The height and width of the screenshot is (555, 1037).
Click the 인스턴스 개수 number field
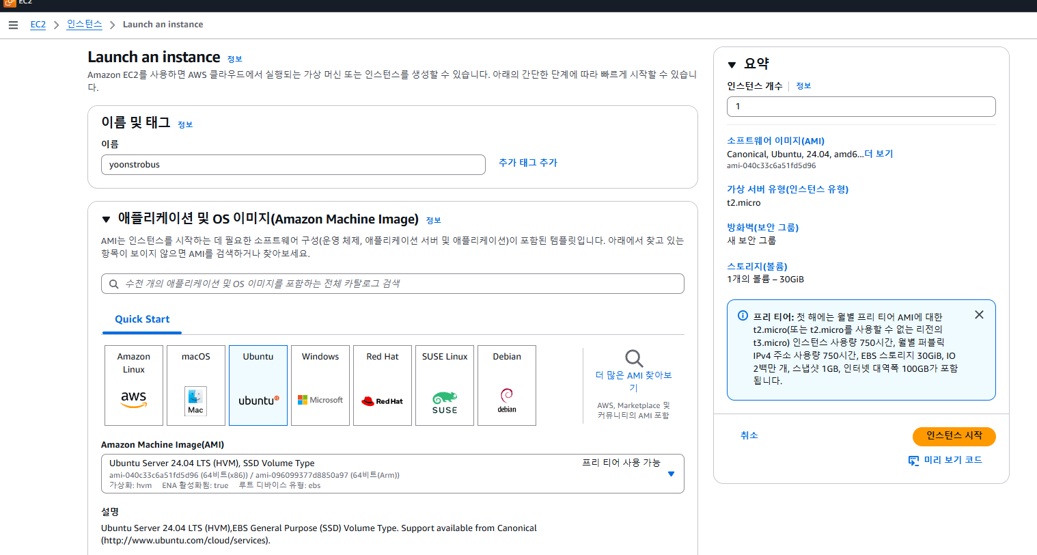coord(861,107)
